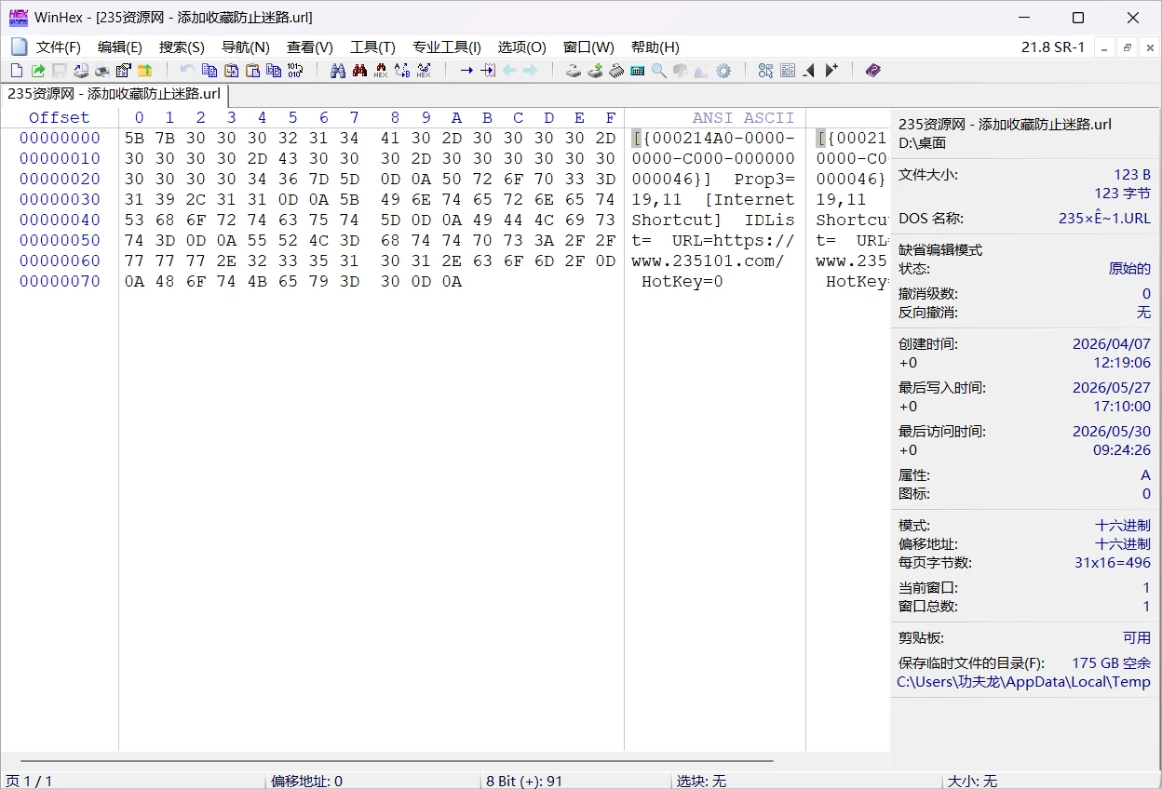Open Replace Text A-to-B icon

[x=402, y=71]
